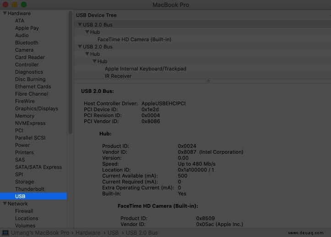
Task: Select Camera in the sidebar
Action: (x=24, y=50)
